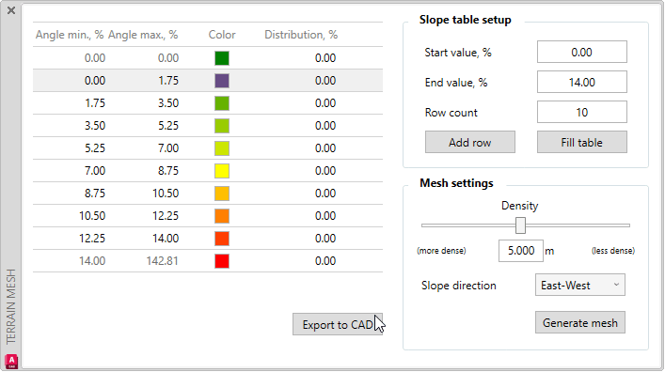This screenshot has width=665, height=372.
Task: Click the orange swatch for 10.50–12.25
Action: 222,216
